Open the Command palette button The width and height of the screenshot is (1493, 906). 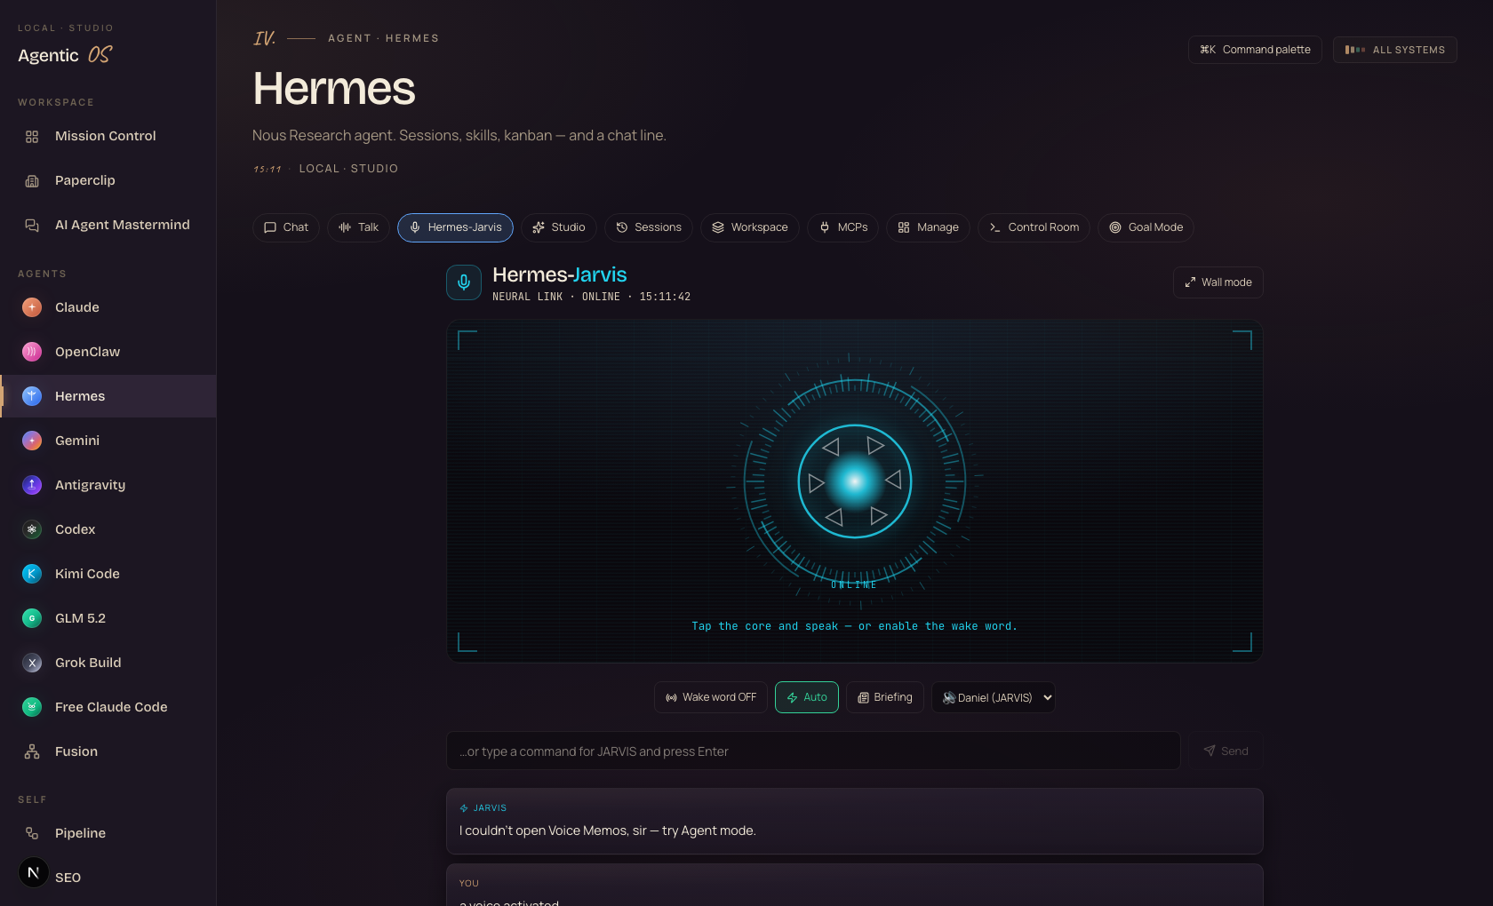pos(1255,50)
